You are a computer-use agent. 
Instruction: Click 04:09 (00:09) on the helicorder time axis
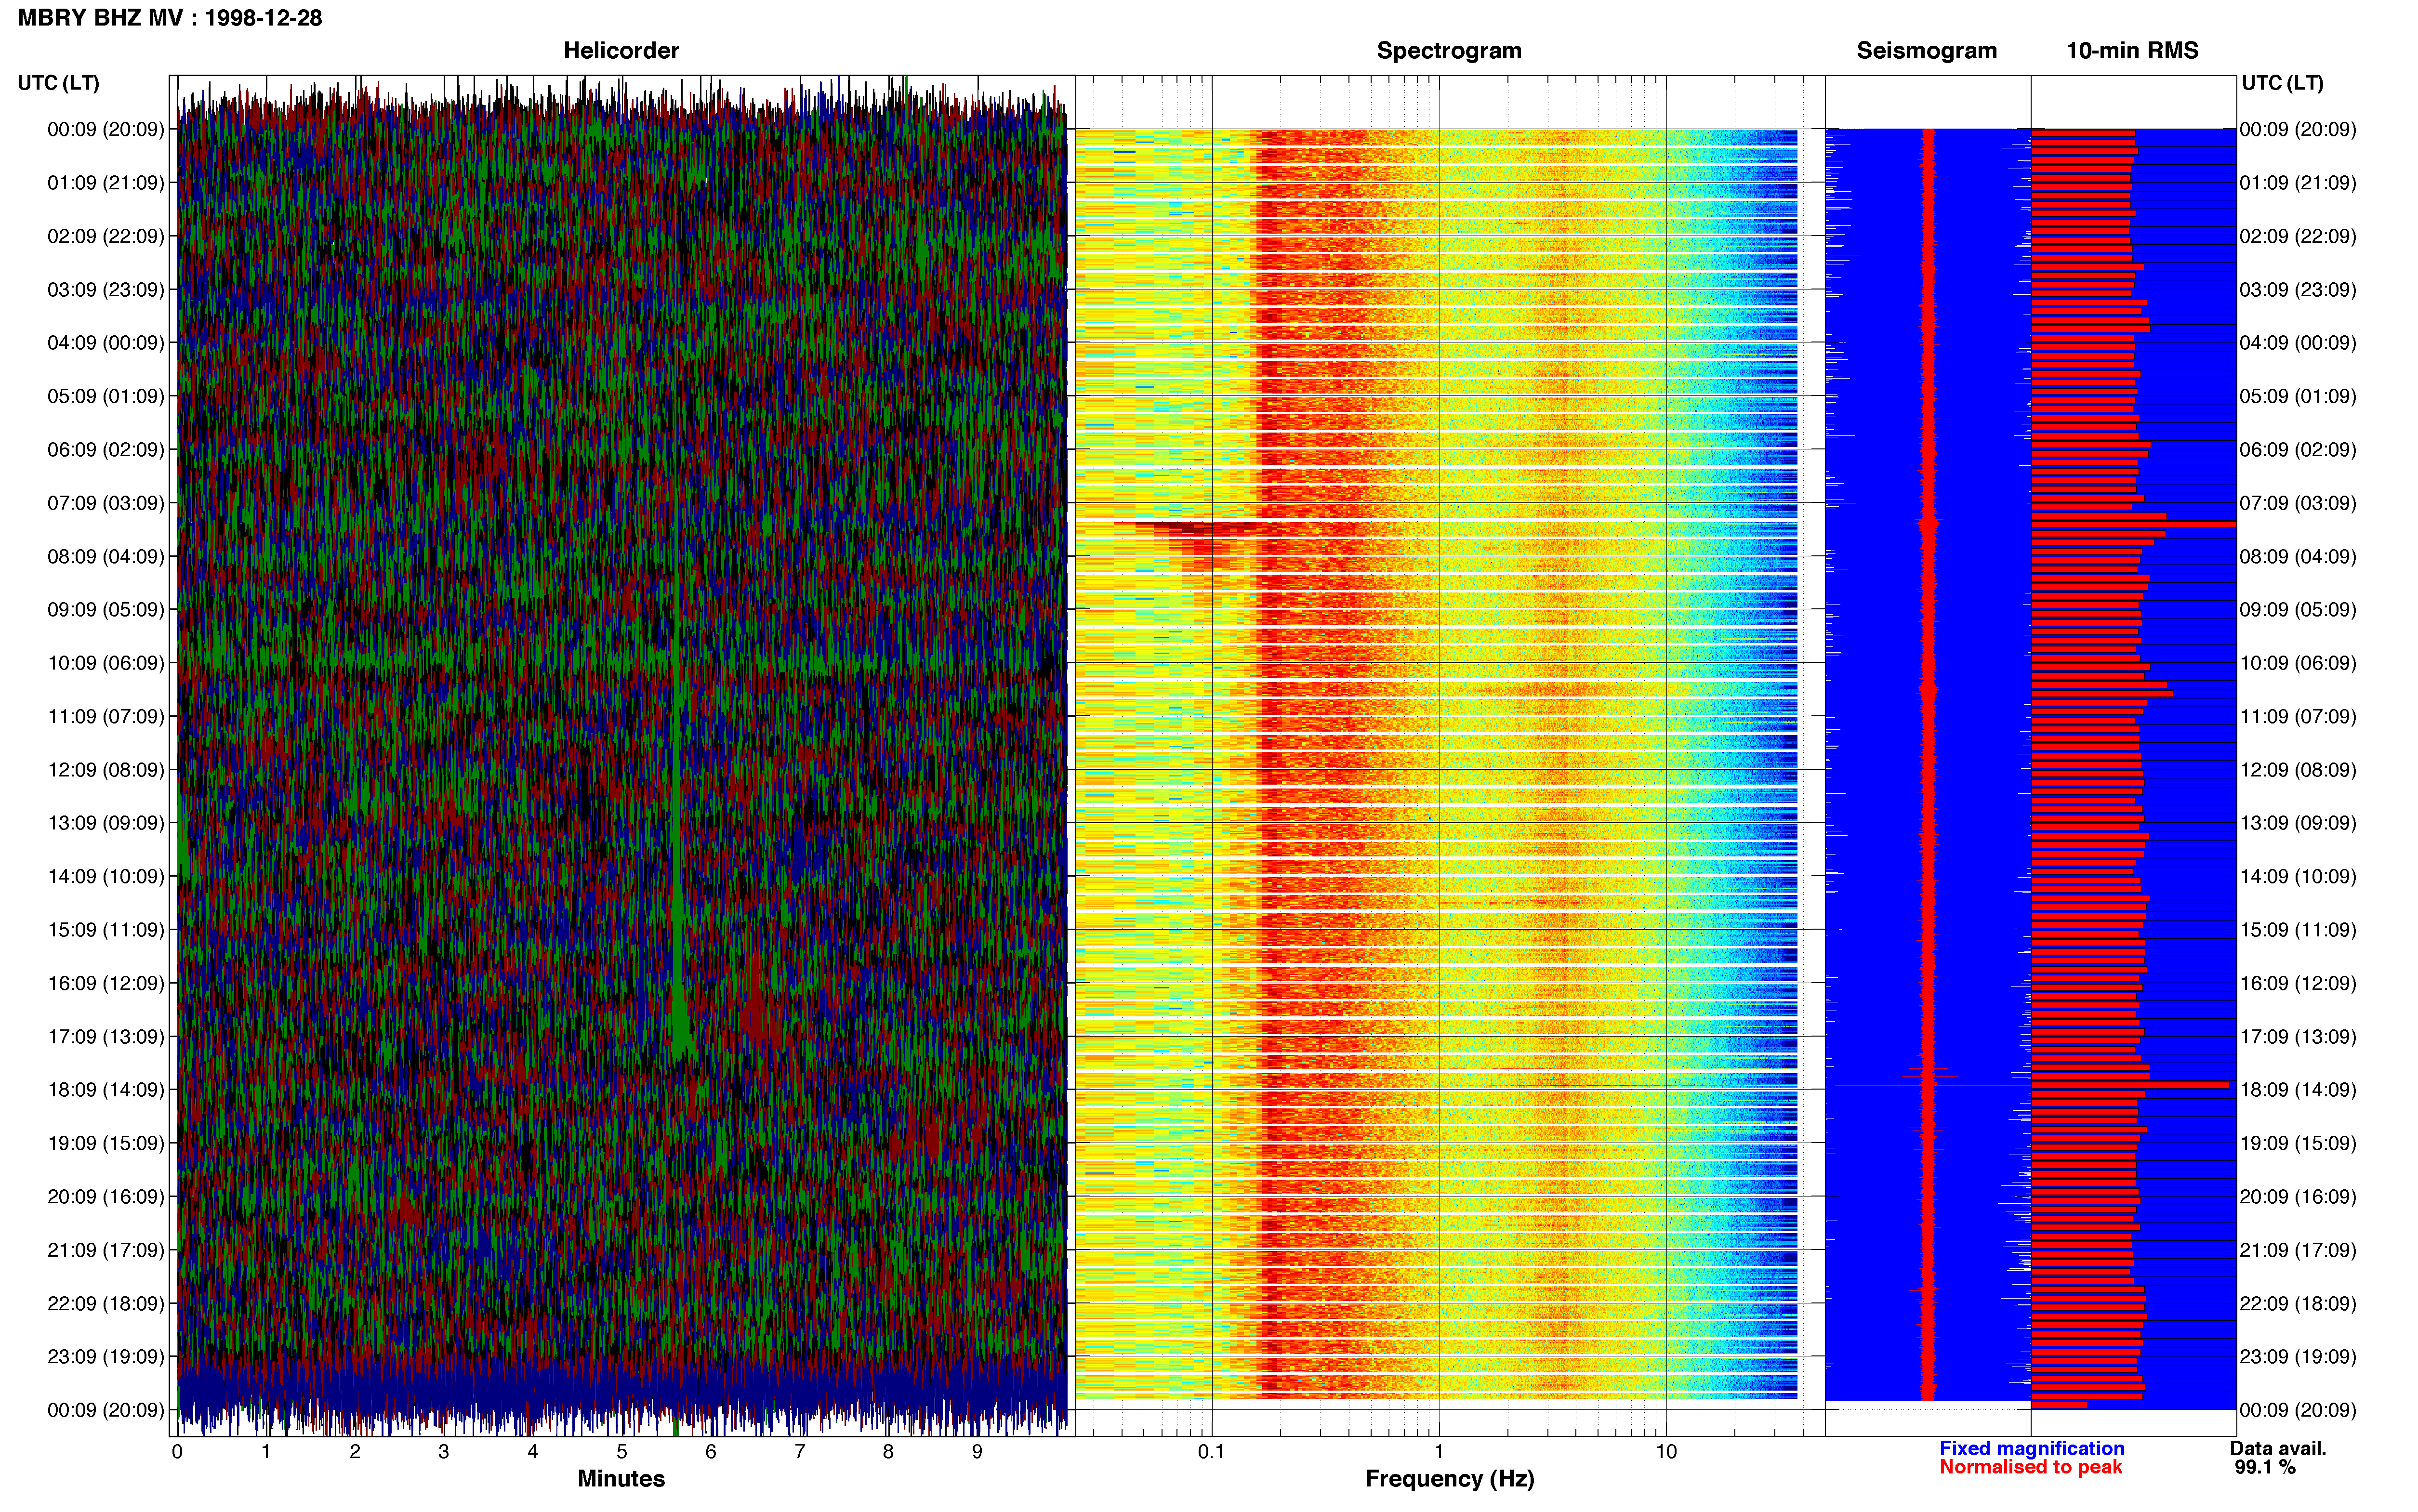tap(106, 343)
